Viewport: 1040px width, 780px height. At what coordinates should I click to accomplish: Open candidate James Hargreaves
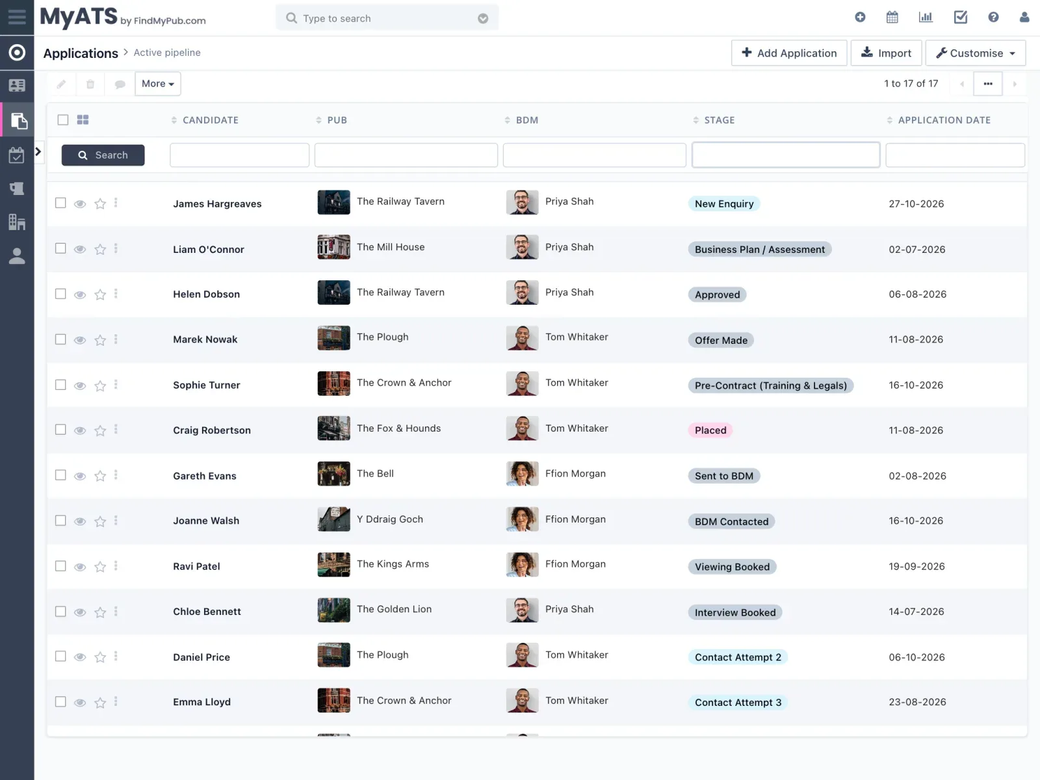(217, 204)
